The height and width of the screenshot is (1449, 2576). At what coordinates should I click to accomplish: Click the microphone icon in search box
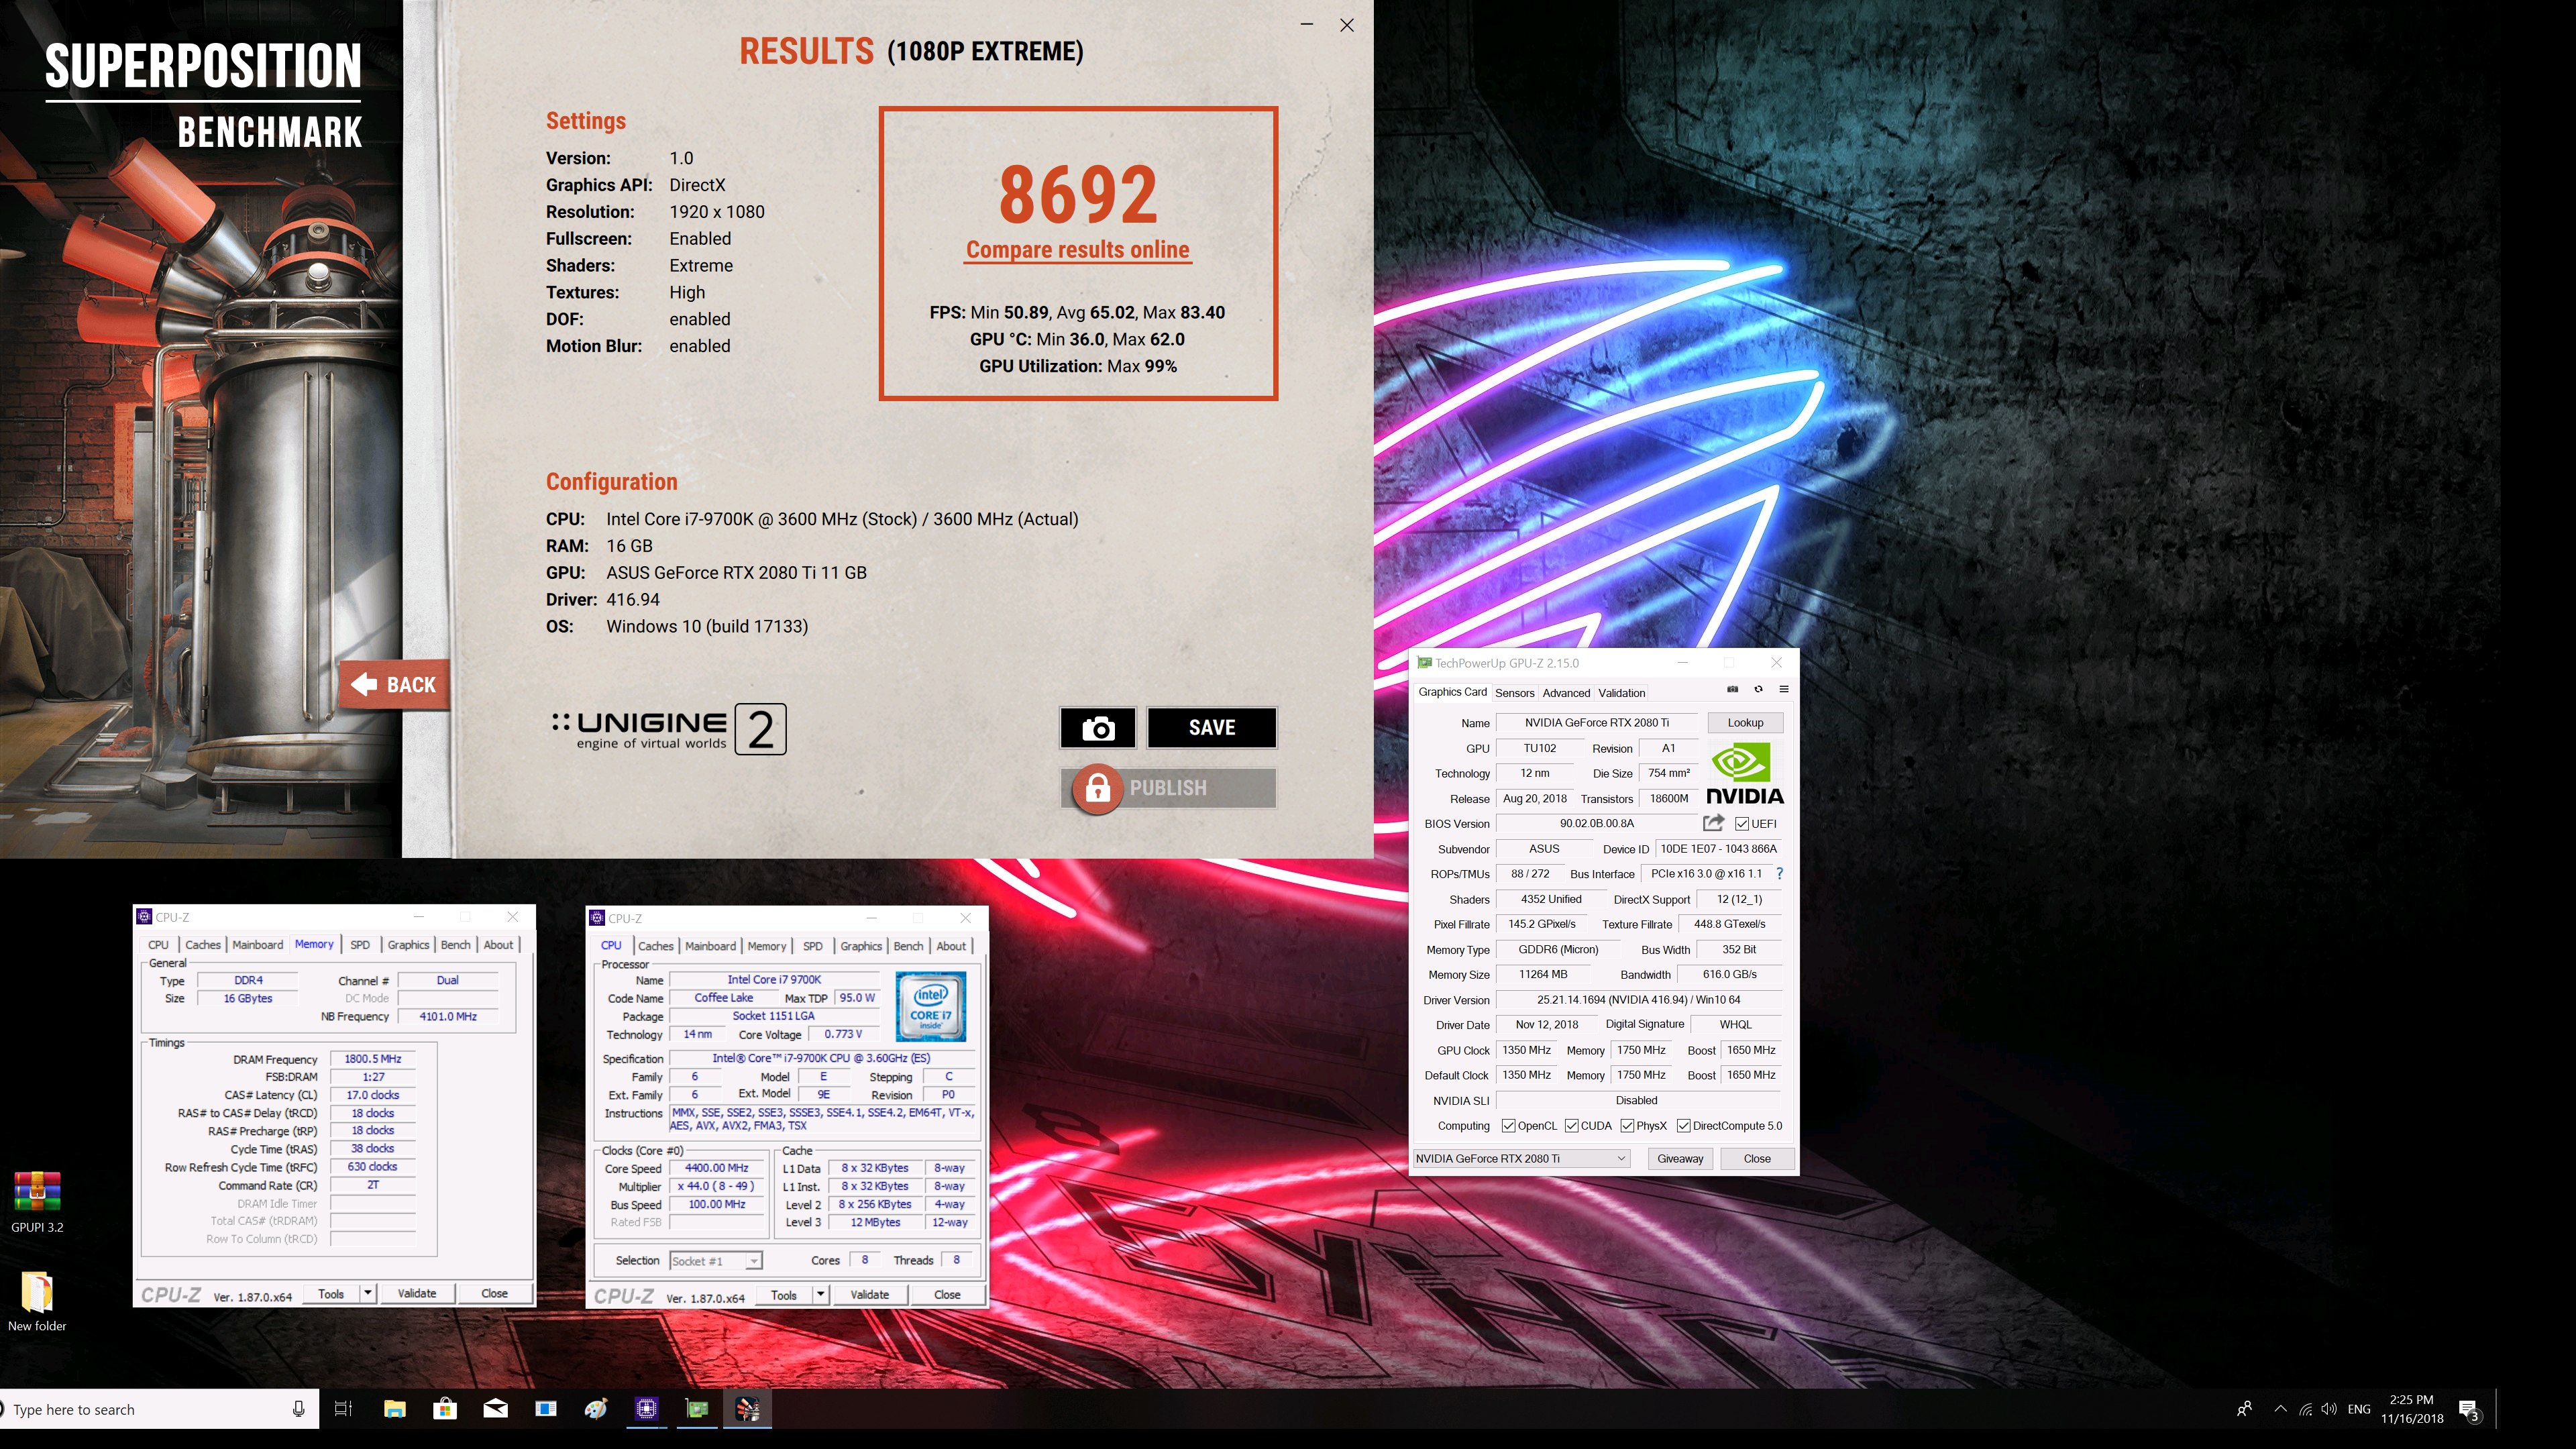pos(298,1409)
